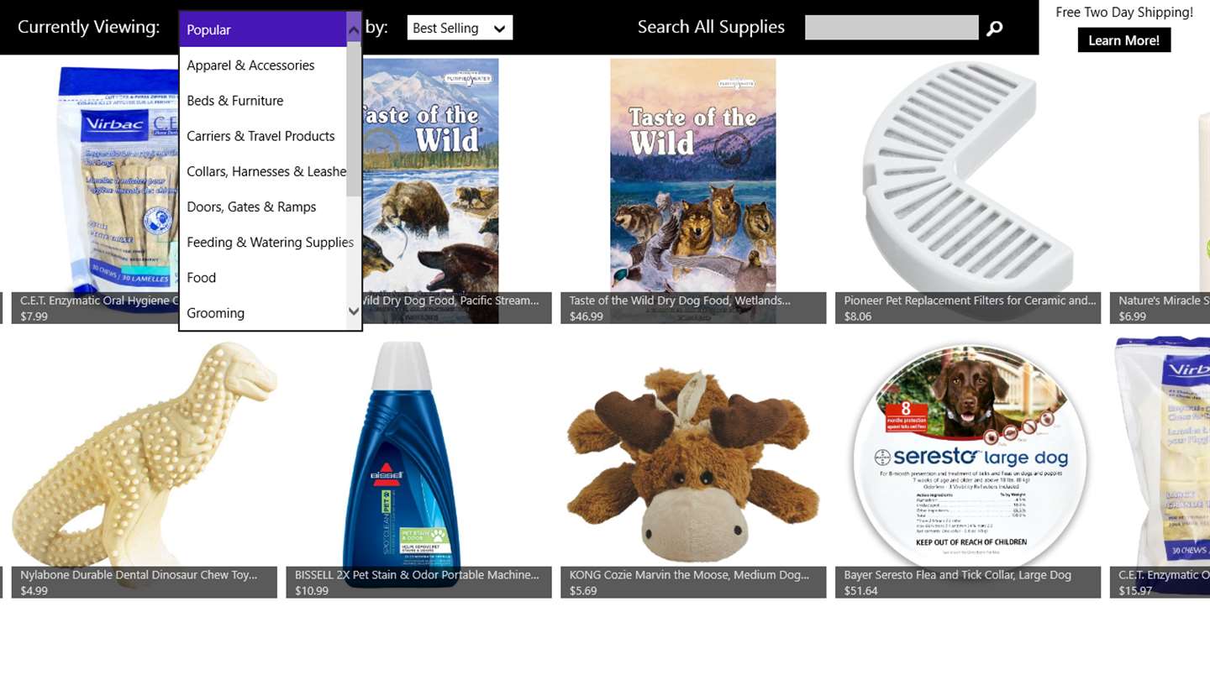The image size is (1210, 680).
Task: Open Taste of the Wild Wetlands product
Action: point(693,191)
